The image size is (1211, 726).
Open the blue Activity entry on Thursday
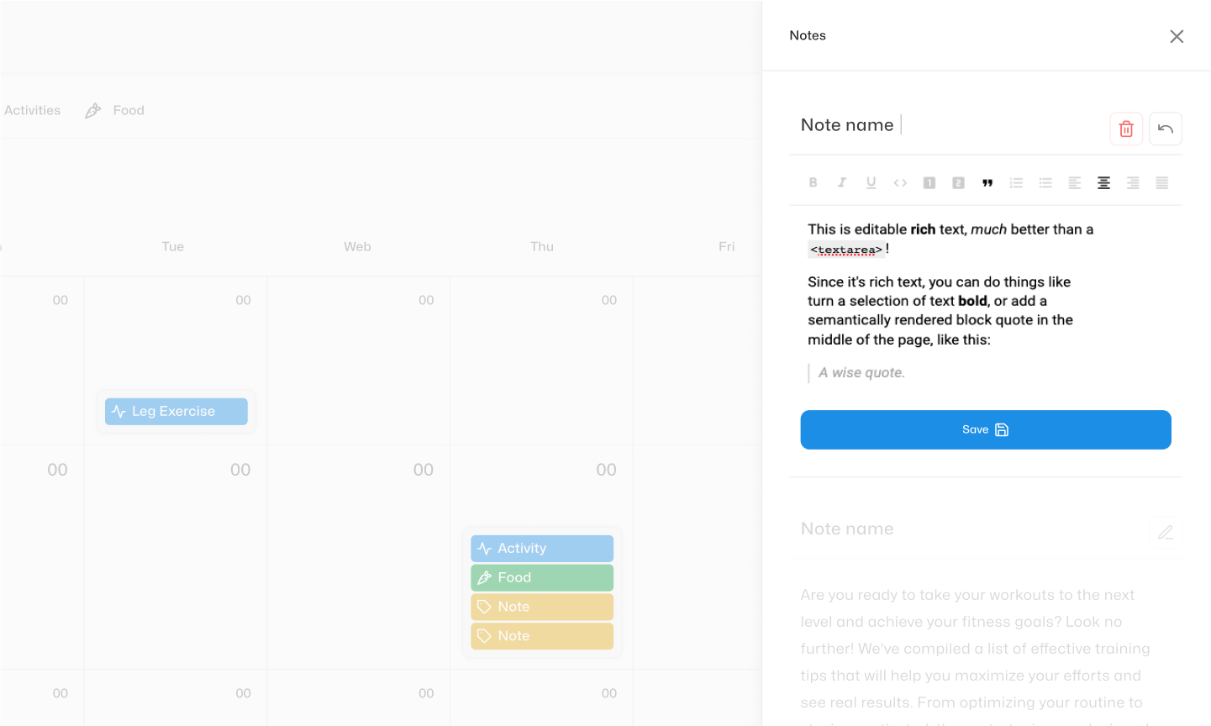(542, 548)
